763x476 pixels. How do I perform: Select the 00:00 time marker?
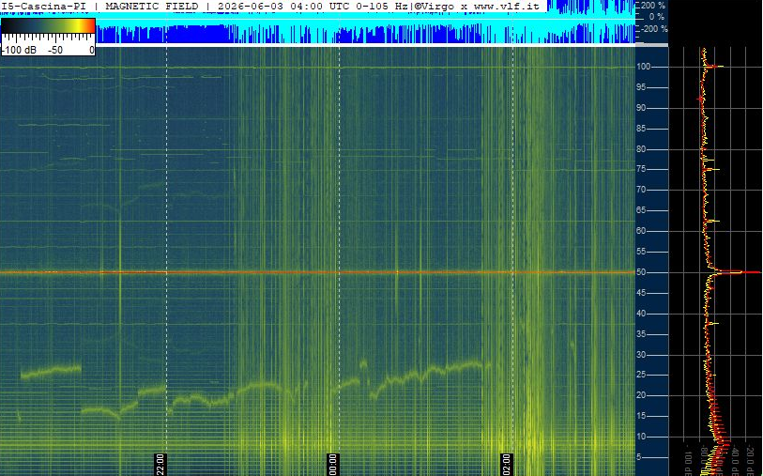[333, 464]
